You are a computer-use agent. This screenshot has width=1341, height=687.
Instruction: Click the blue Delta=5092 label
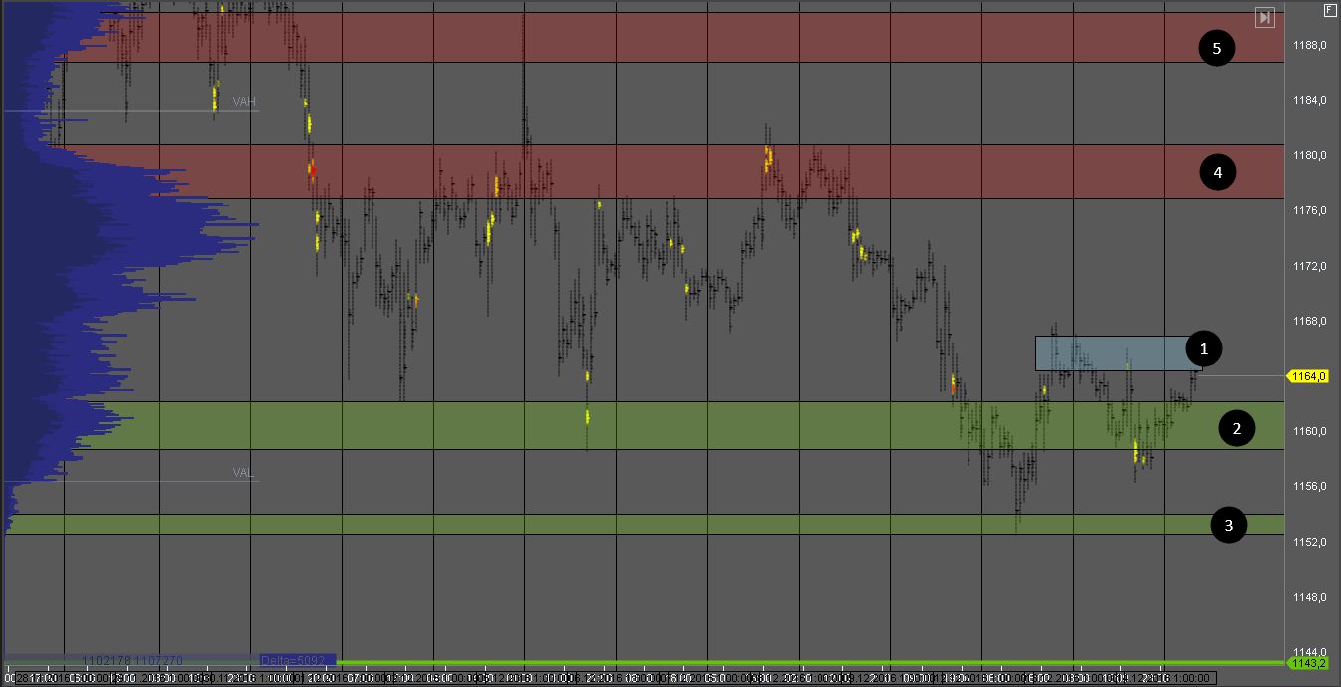click(296, 659)
